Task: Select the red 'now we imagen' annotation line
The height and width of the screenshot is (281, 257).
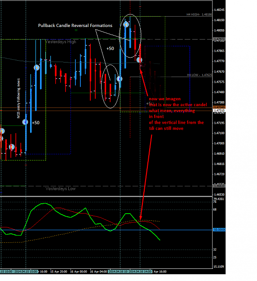Action: (x=165, y=99)
